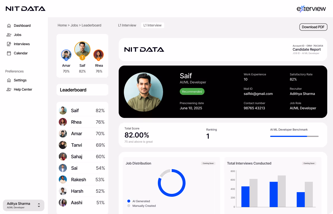Click the Job Distribution donut chart
Screen dimensions: 333x214
172,183
